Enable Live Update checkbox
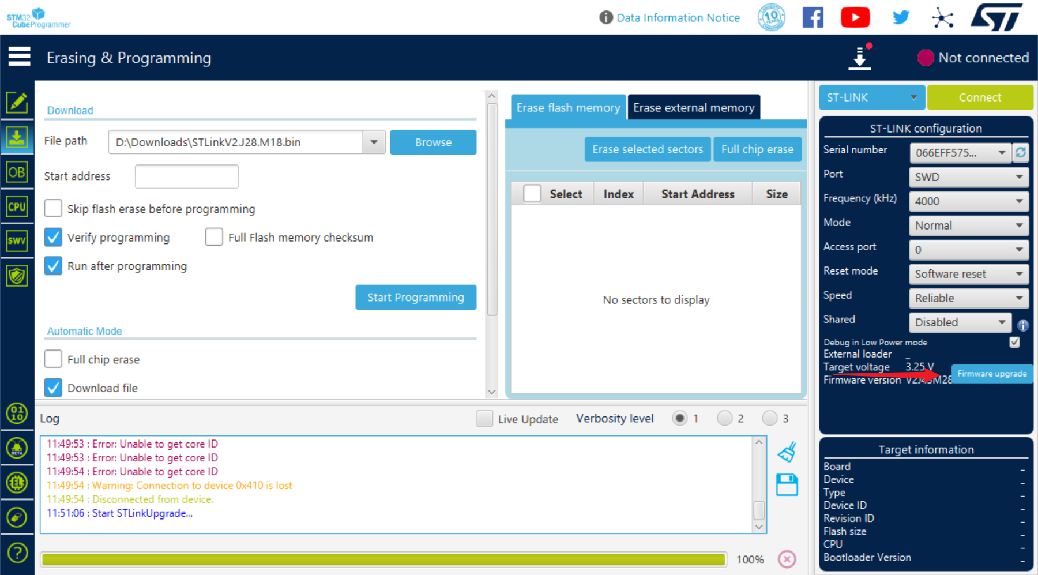 coord(484,418)
